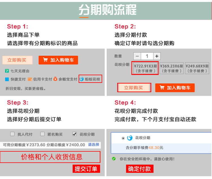Select ¥369.23X6期 installment option
The image size is (212, 179).
pos(172,68)
